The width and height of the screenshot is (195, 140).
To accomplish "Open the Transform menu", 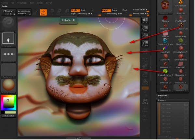I will [22, 3].
